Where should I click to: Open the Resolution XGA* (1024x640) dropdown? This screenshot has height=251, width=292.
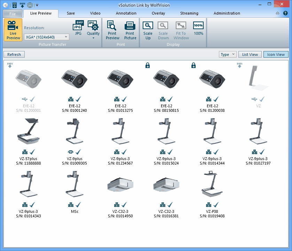(x=47, y=37)
